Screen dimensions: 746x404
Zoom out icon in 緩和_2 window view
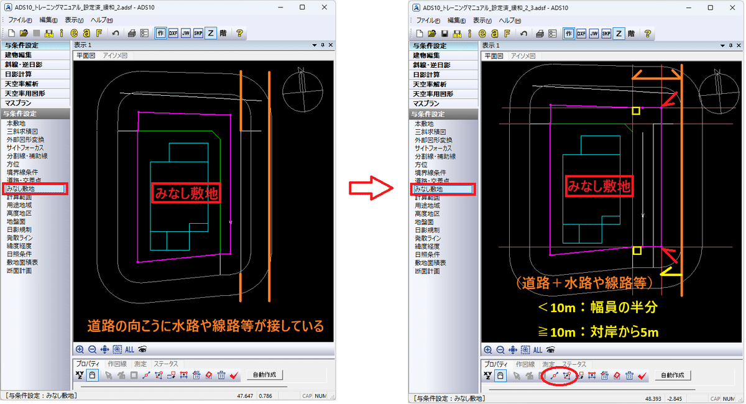click(92, 350)
